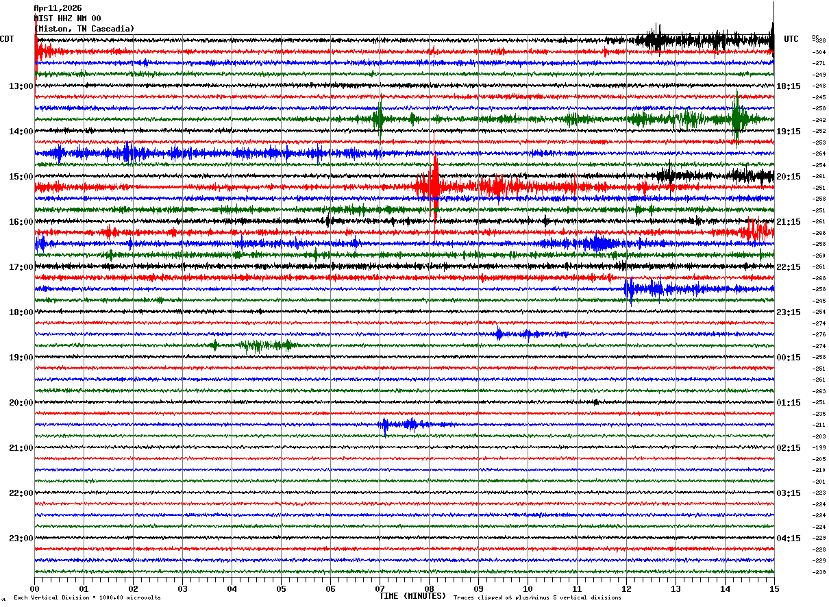Viewport: 829px width, 607px height.
Task: Click the TIME (MINUTES) axis title
Action: (412, 596)
